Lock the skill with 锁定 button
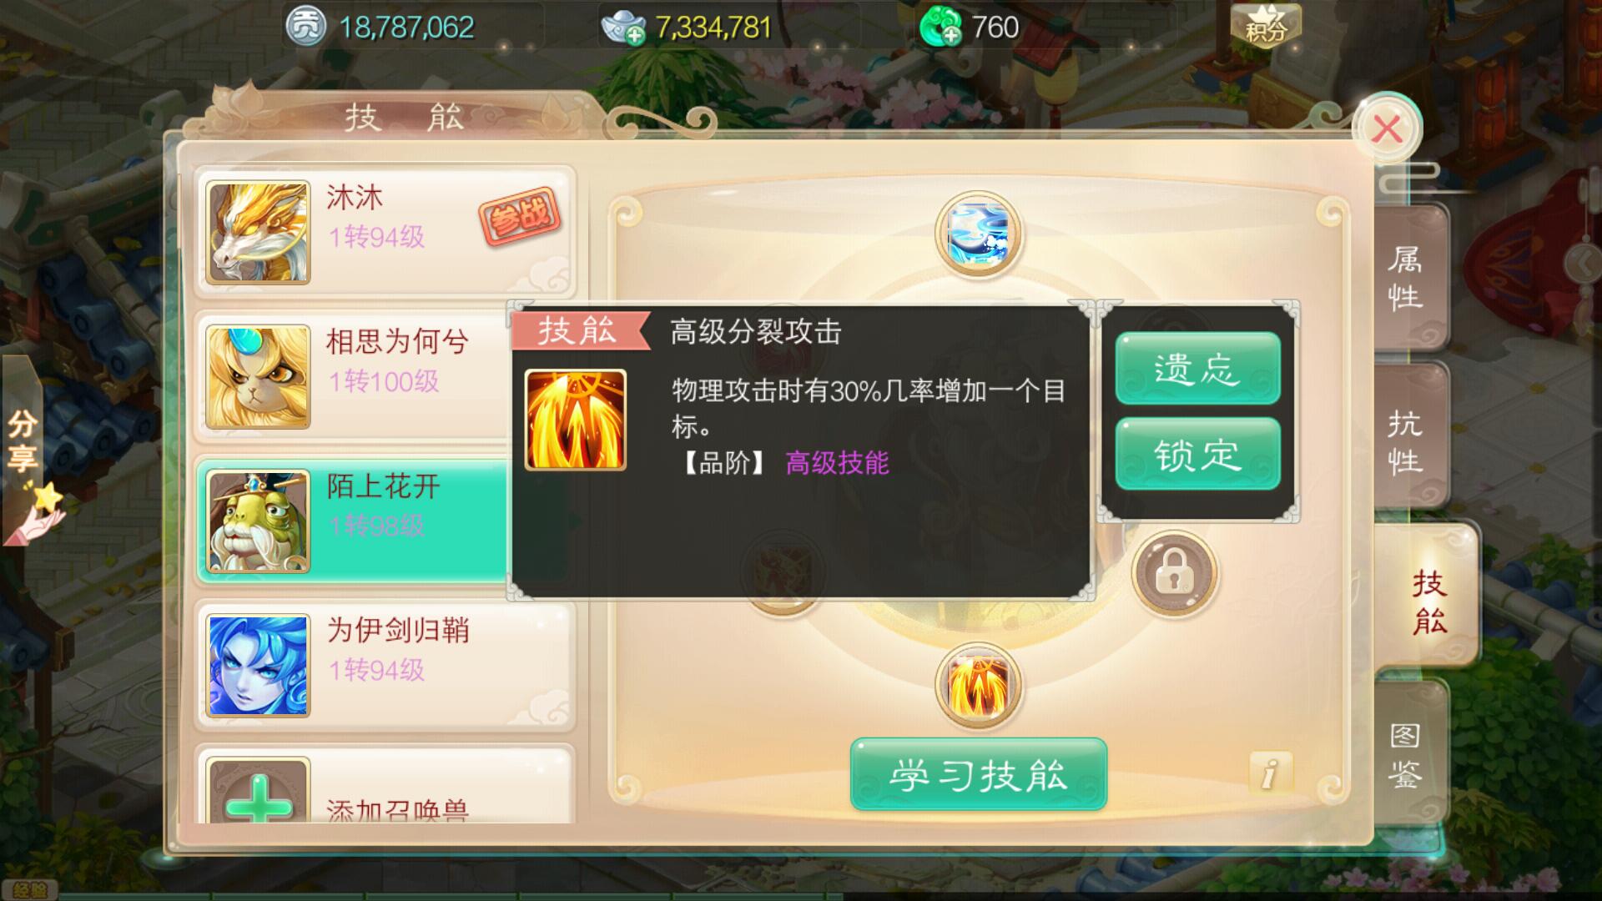 click(1197, 454)
